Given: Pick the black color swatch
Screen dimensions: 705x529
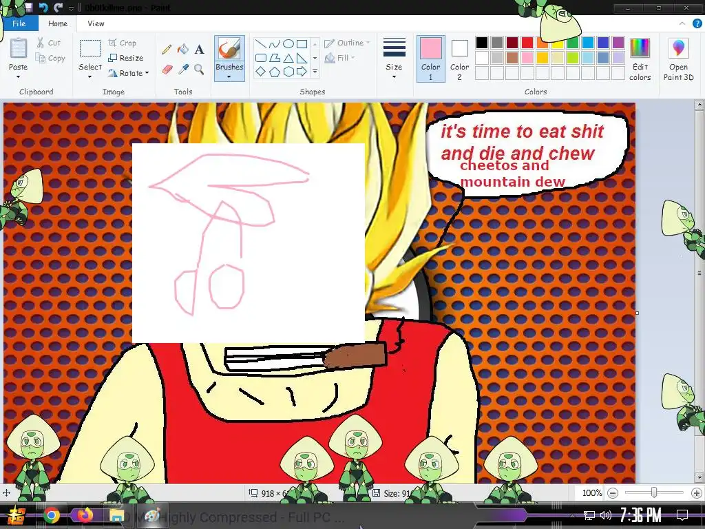Looking at the screenshot, I should coord(481,42).
